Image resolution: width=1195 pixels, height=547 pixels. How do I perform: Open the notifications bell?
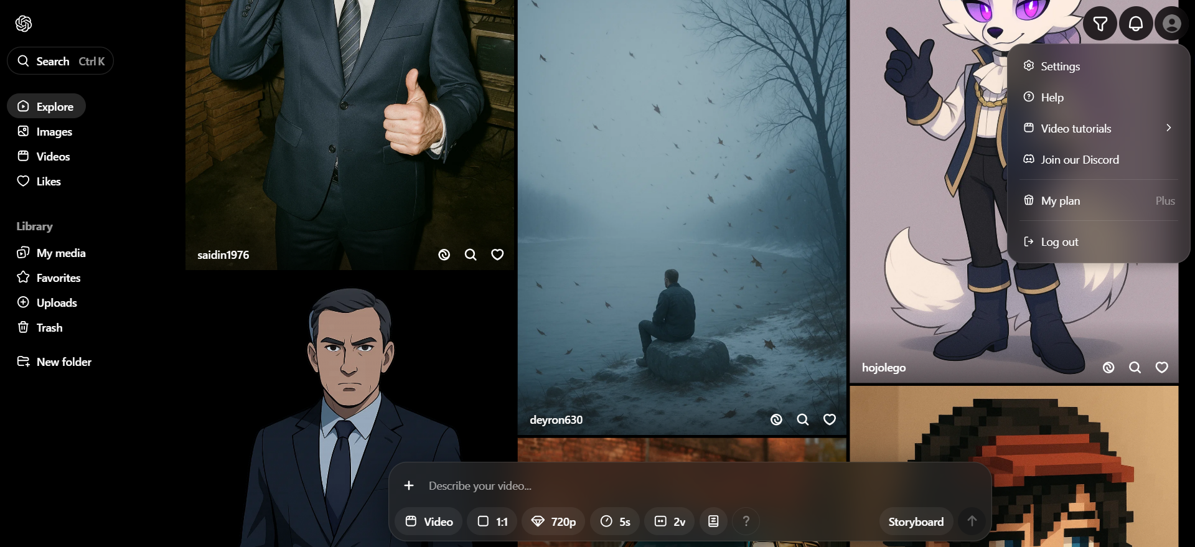[x=1136, y=24]
